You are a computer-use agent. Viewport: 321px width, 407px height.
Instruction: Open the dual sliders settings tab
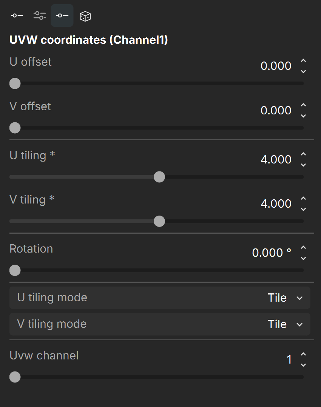tap(40, 15)
